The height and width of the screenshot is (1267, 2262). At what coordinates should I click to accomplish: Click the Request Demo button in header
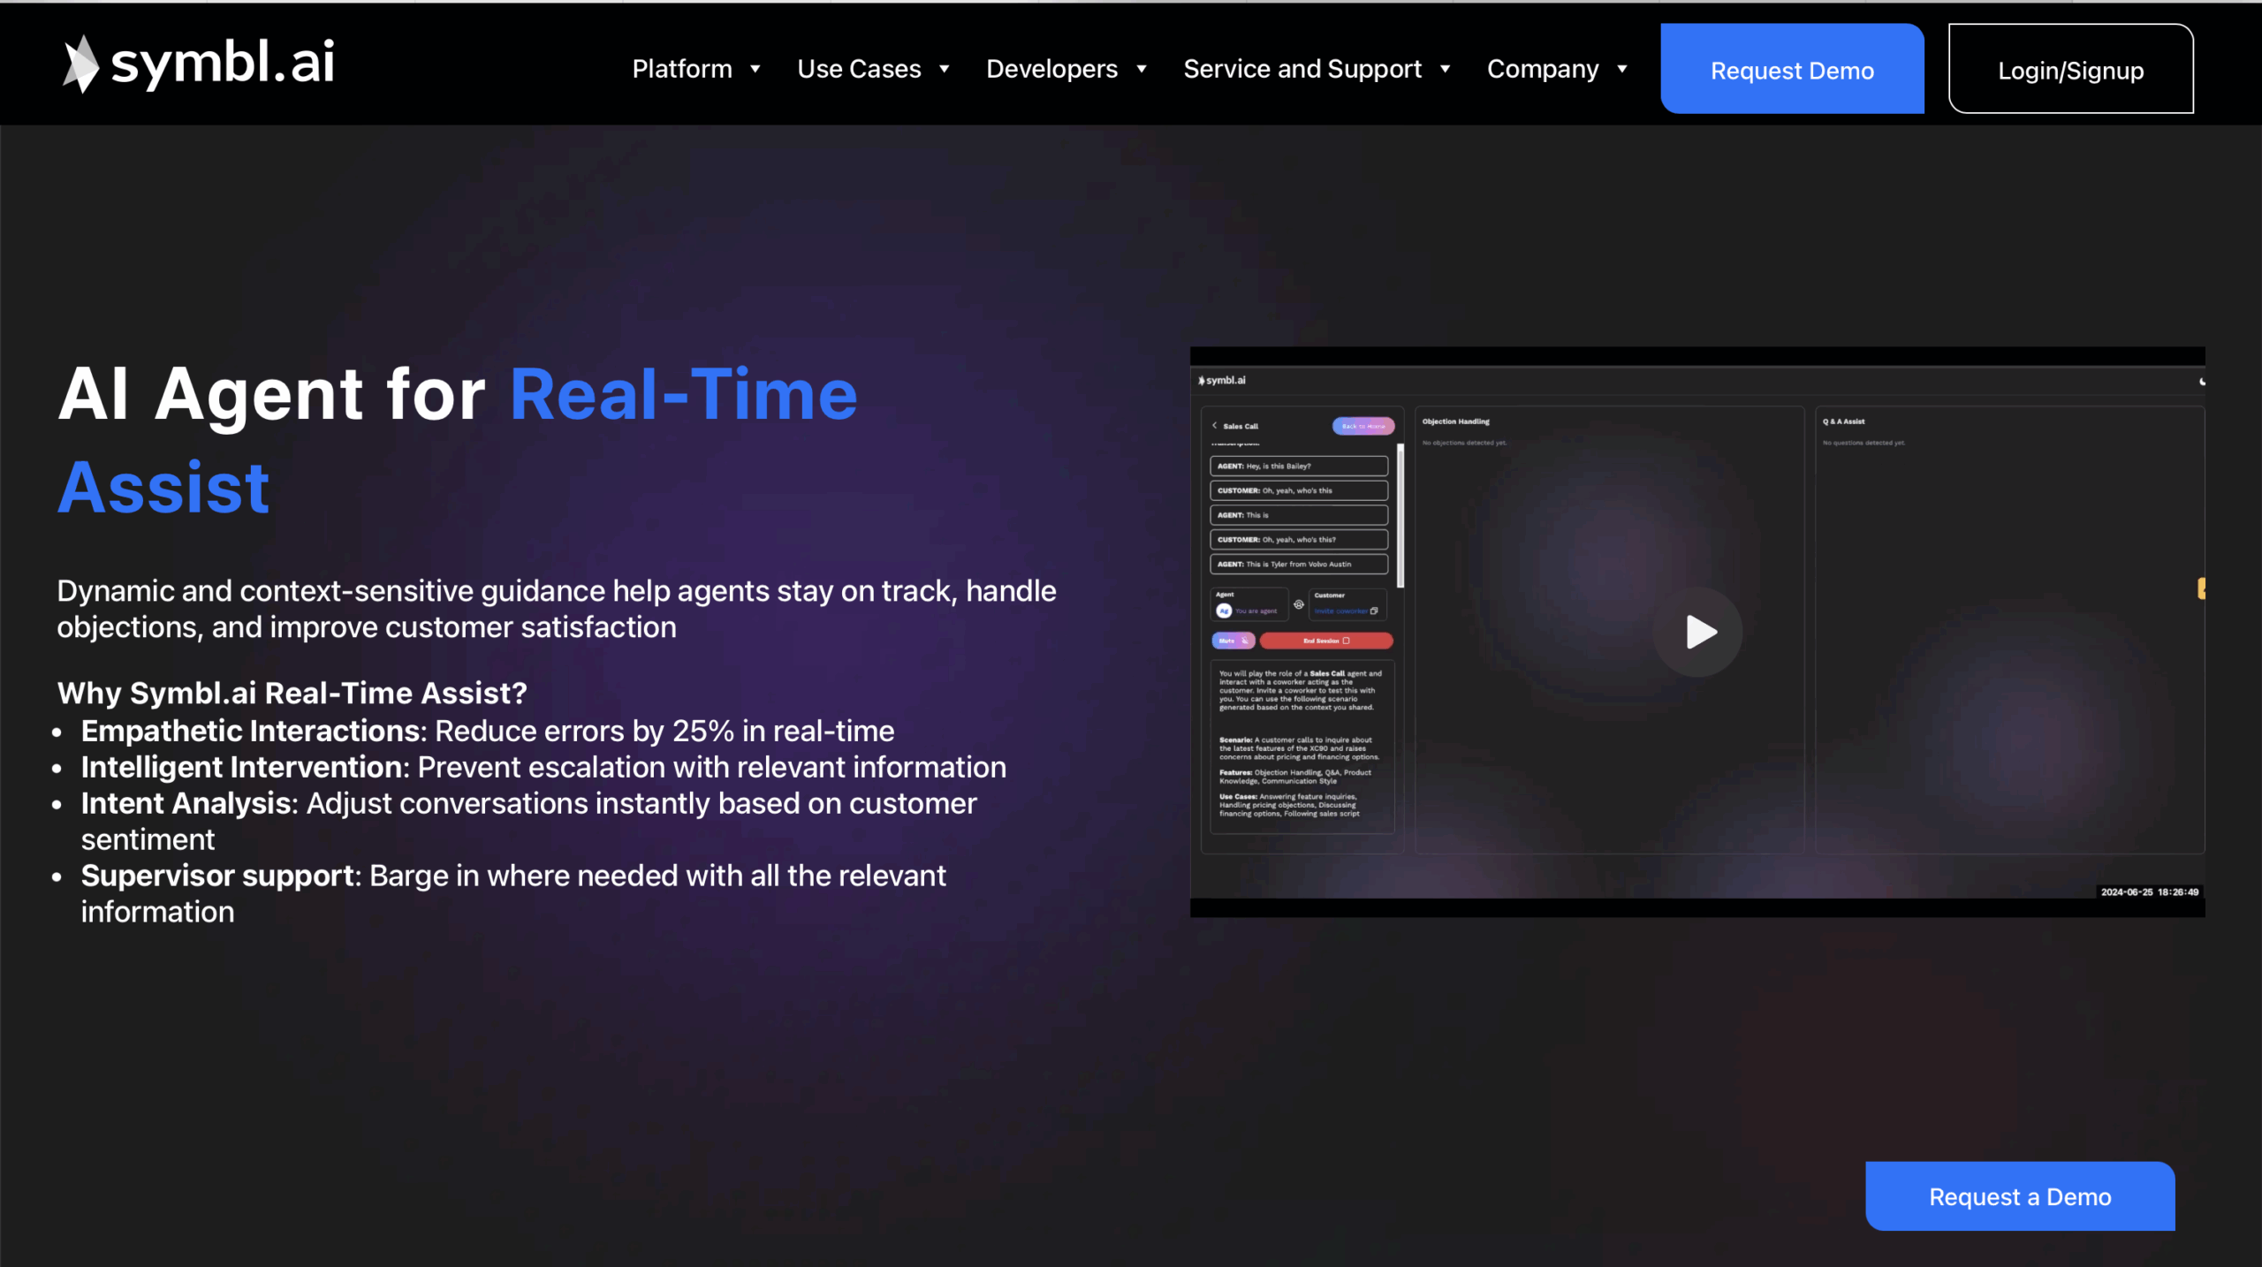tap(1792, 69)
